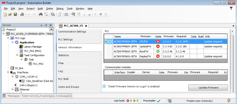Image resolution: width=237 pixels, height=104 pixels.
Task: Open the Debug menu
Action: tap(60, 8)
